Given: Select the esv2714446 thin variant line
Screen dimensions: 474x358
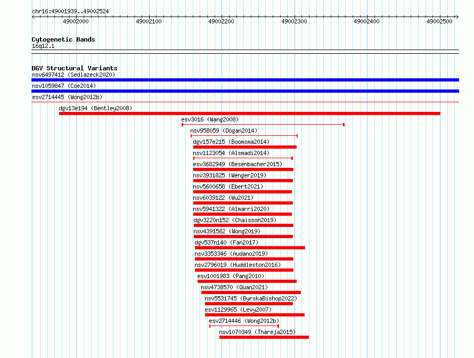Looking at the screenshot, I should coord(244,326).
